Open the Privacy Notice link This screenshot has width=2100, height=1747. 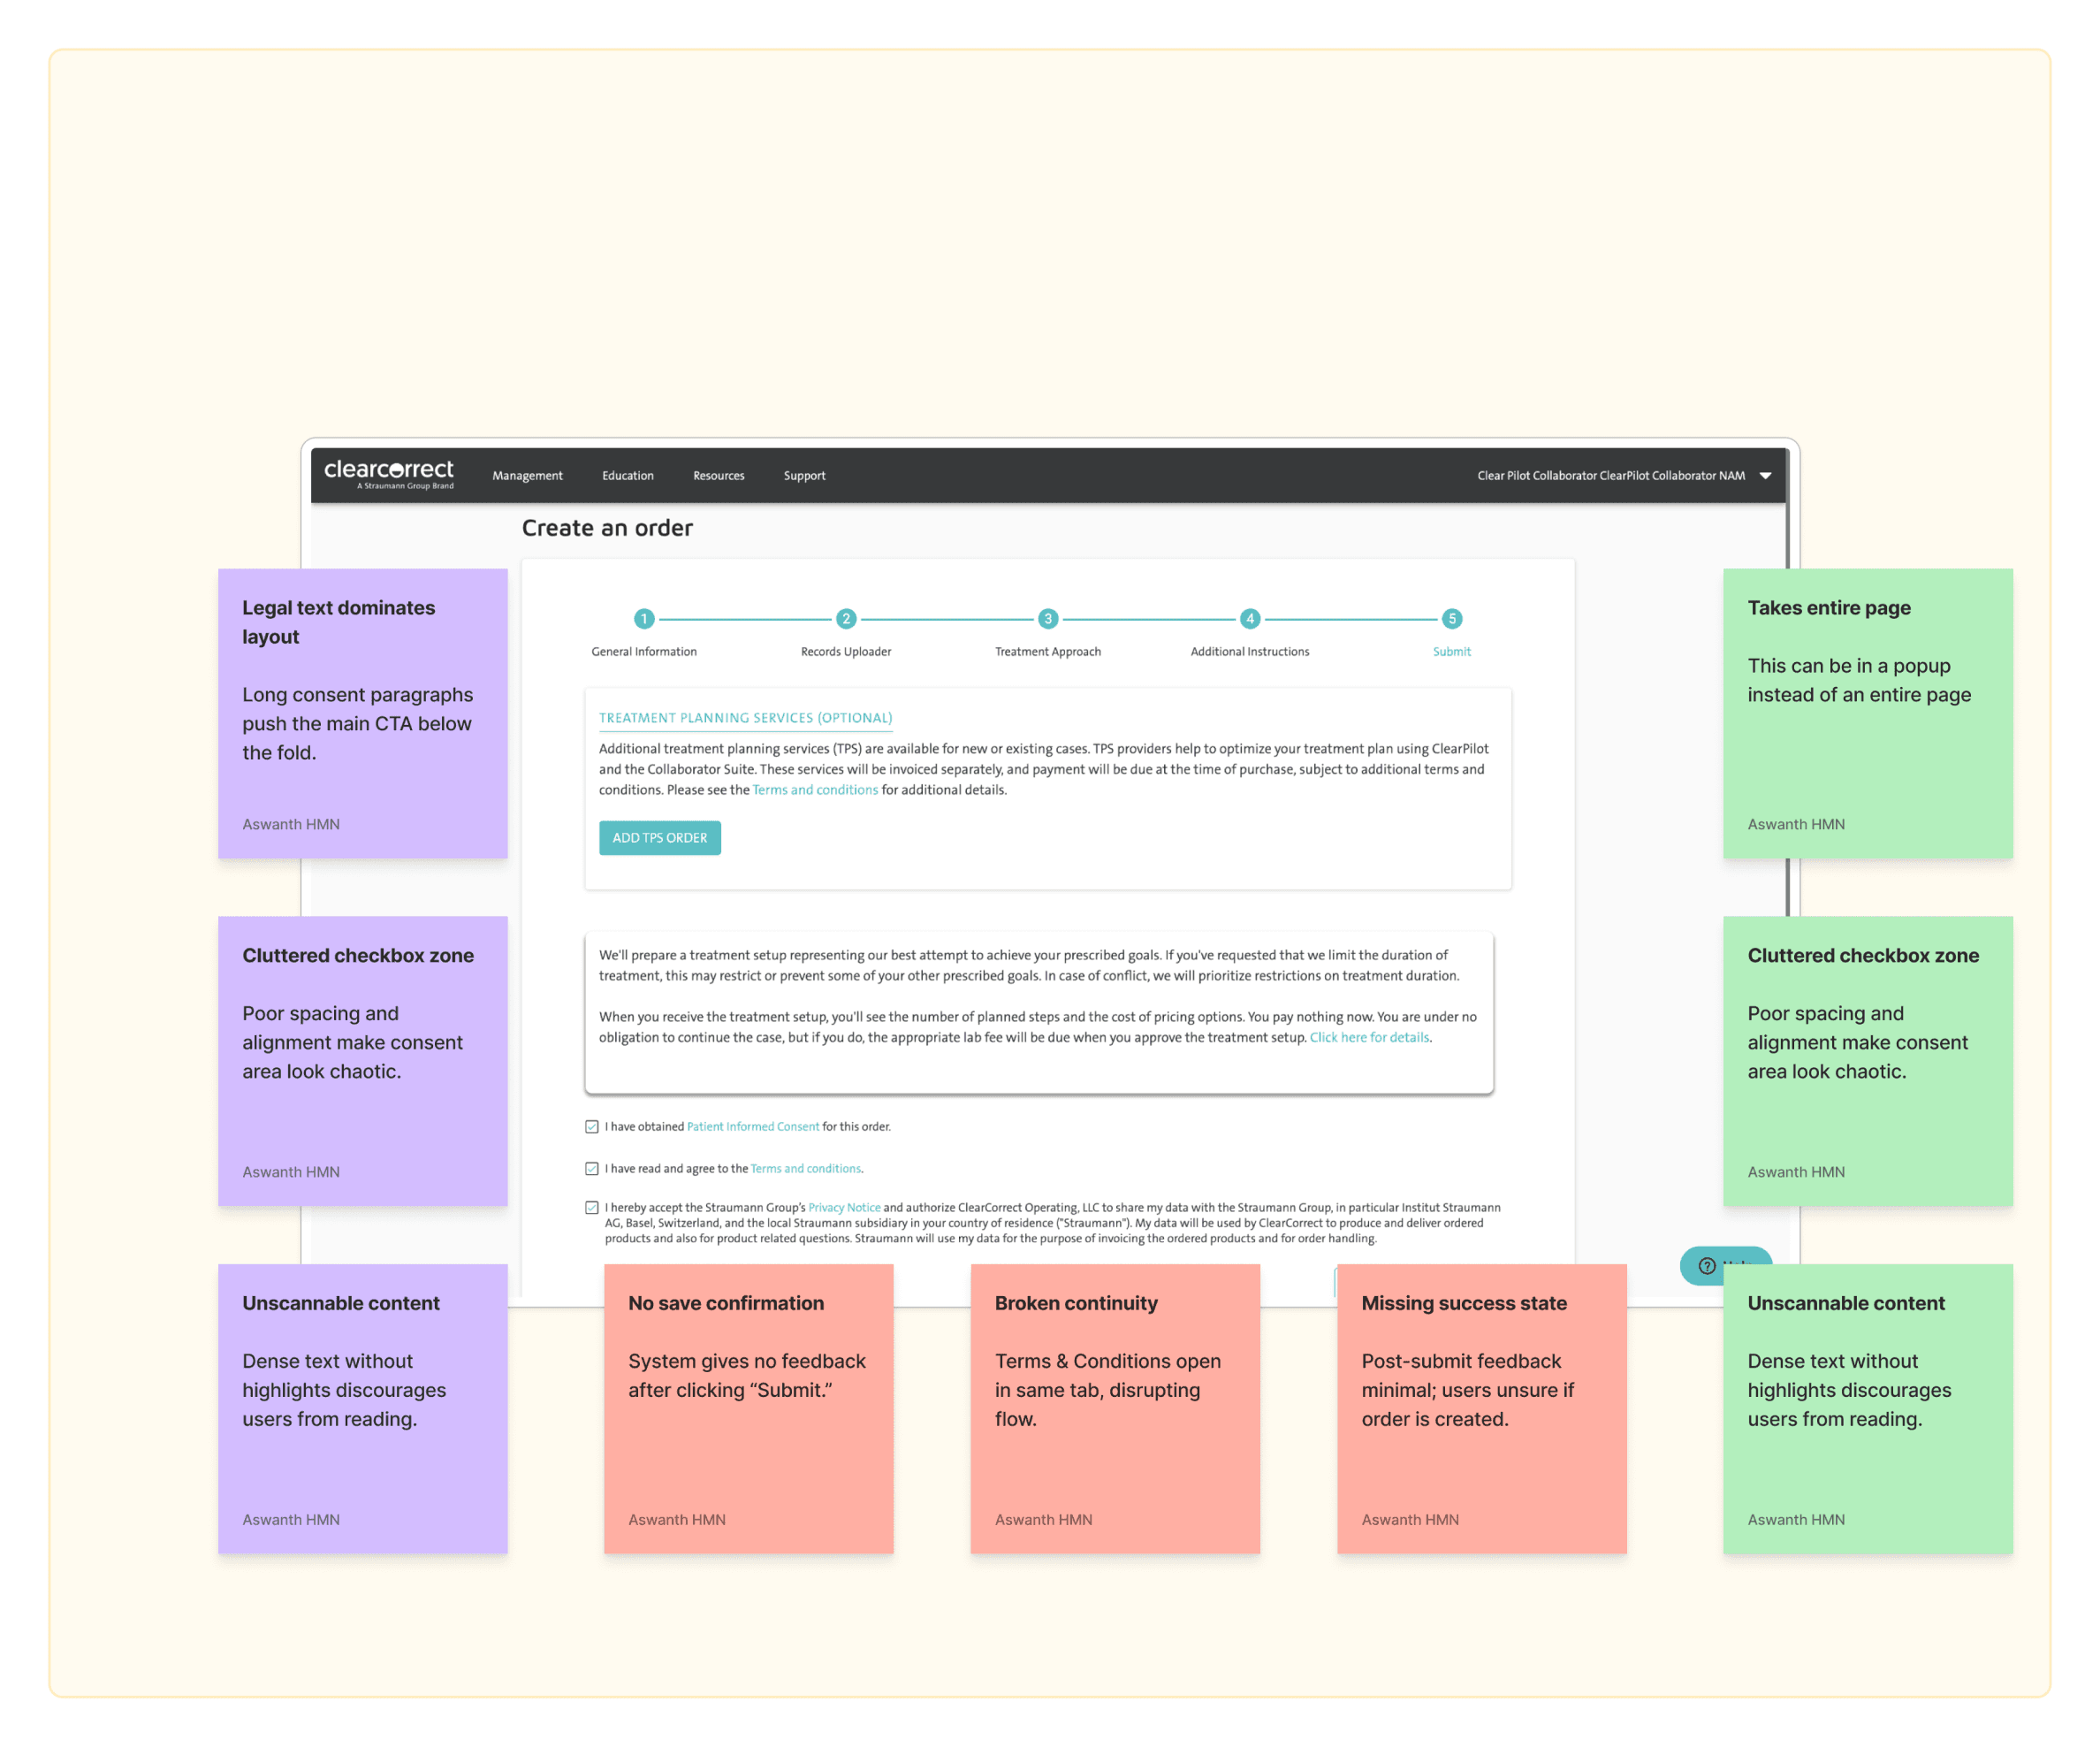[x=844, y=1208]
